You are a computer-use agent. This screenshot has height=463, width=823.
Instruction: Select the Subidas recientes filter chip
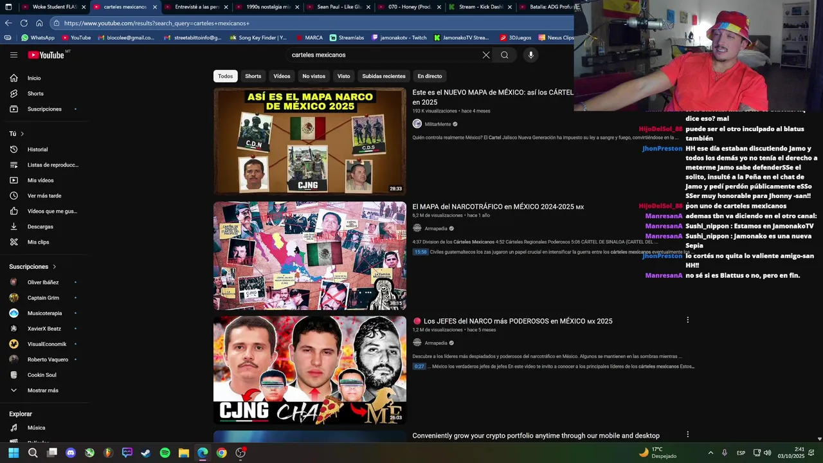(x=384, y=76)
